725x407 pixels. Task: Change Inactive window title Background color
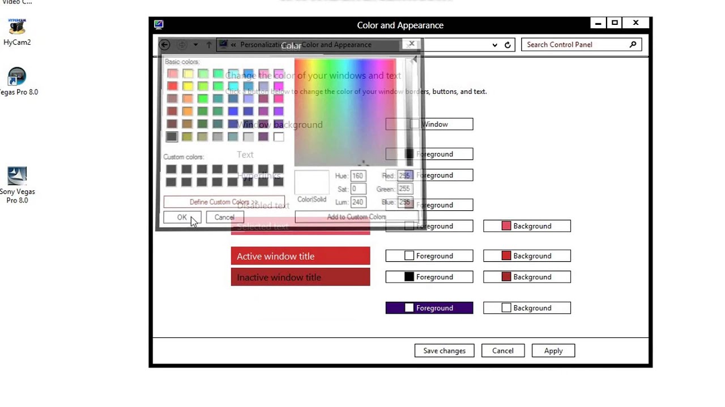coord(527,277)
